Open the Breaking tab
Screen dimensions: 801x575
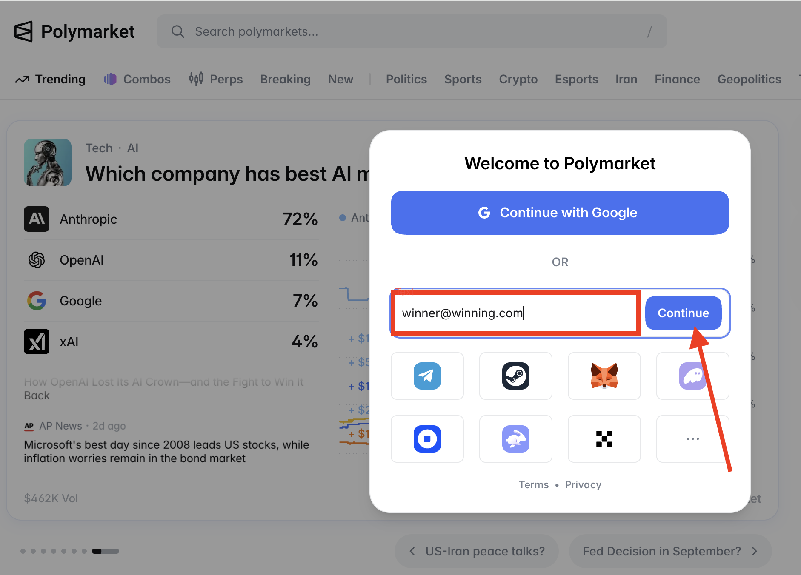click(285, 79)
